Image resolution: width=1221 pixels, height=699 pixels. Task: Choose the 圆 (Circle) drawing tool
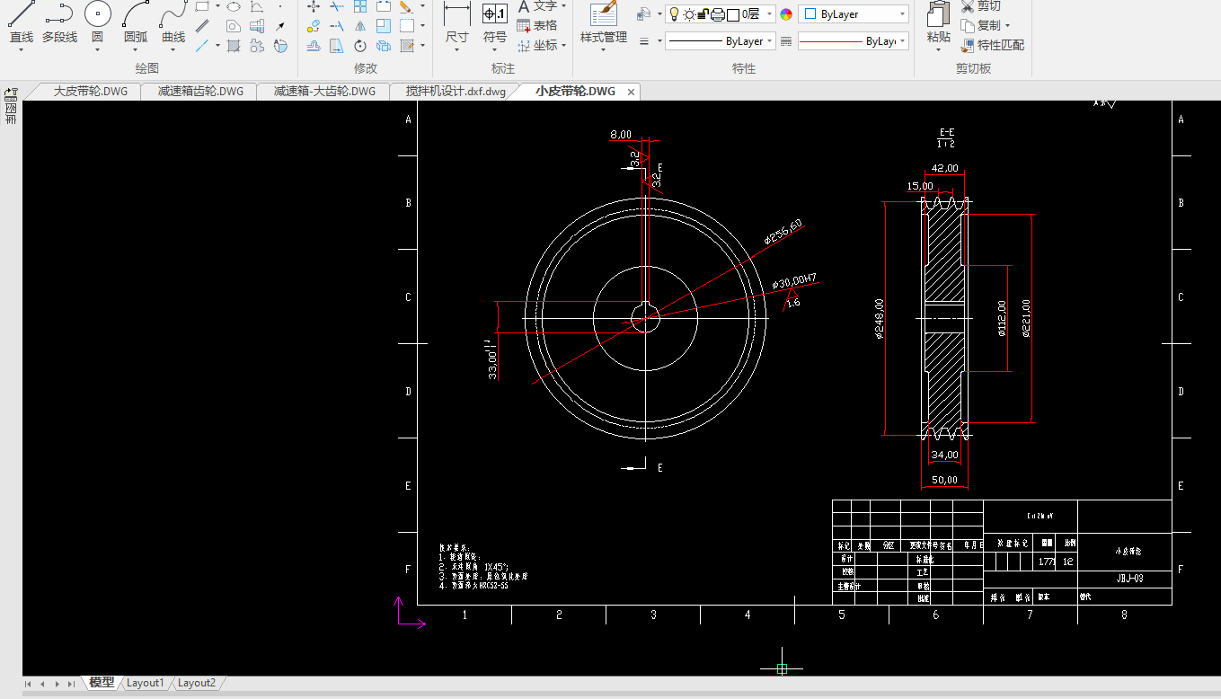click(97, 15)
